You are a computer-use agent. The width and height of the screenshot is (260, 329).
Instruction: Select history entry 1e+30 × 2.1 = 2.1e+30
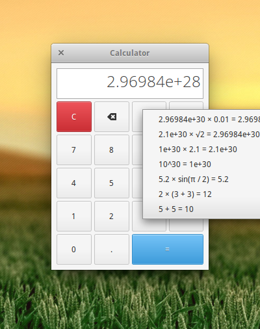(x=201, y=150)
